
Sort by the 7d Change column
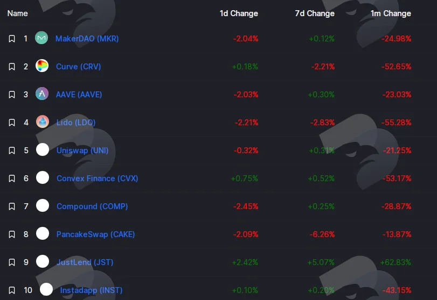point(315,13)
